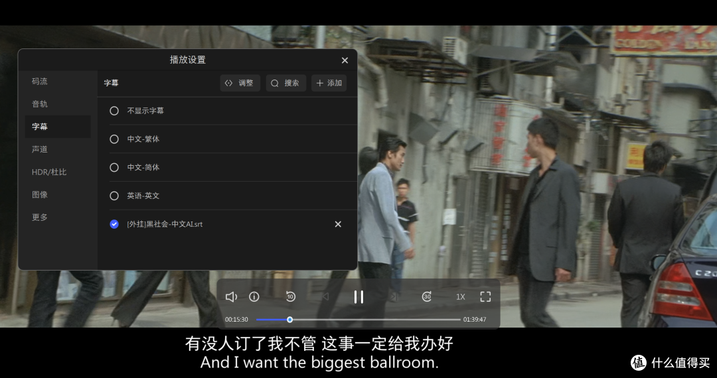The width and height of the screenshot is (717, 378).
Task: Open the 音轨 settings tab
Action: click(x=58, y=104)
